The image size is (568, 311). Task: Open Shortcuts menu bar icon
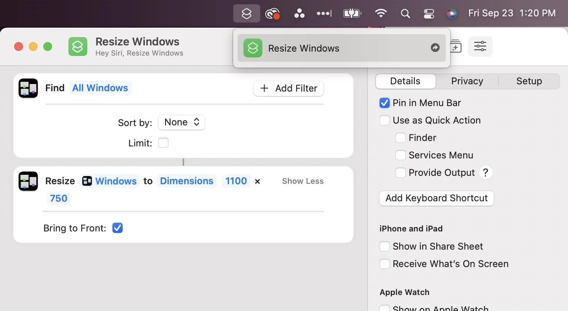(x=247, y=14)
